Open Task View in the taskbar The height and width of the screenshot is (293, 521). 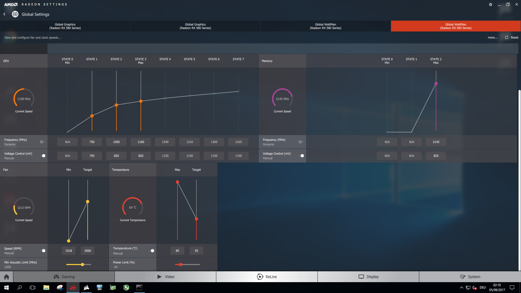point(33,288)
